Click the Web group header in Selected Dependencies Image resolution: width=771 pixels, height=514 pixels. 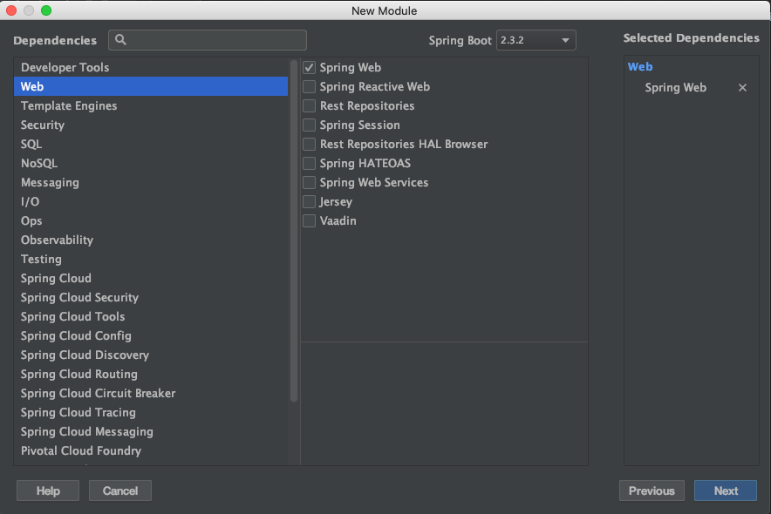[639, 67]
